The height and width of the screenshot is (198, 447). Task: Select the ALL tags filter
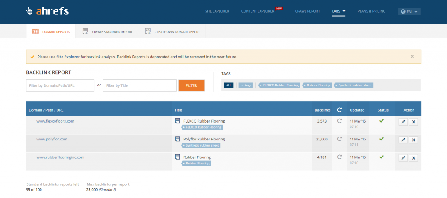(229, 85)
